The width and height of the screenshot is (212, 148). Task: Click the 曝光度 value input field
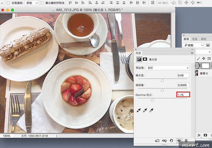(183, 75)
